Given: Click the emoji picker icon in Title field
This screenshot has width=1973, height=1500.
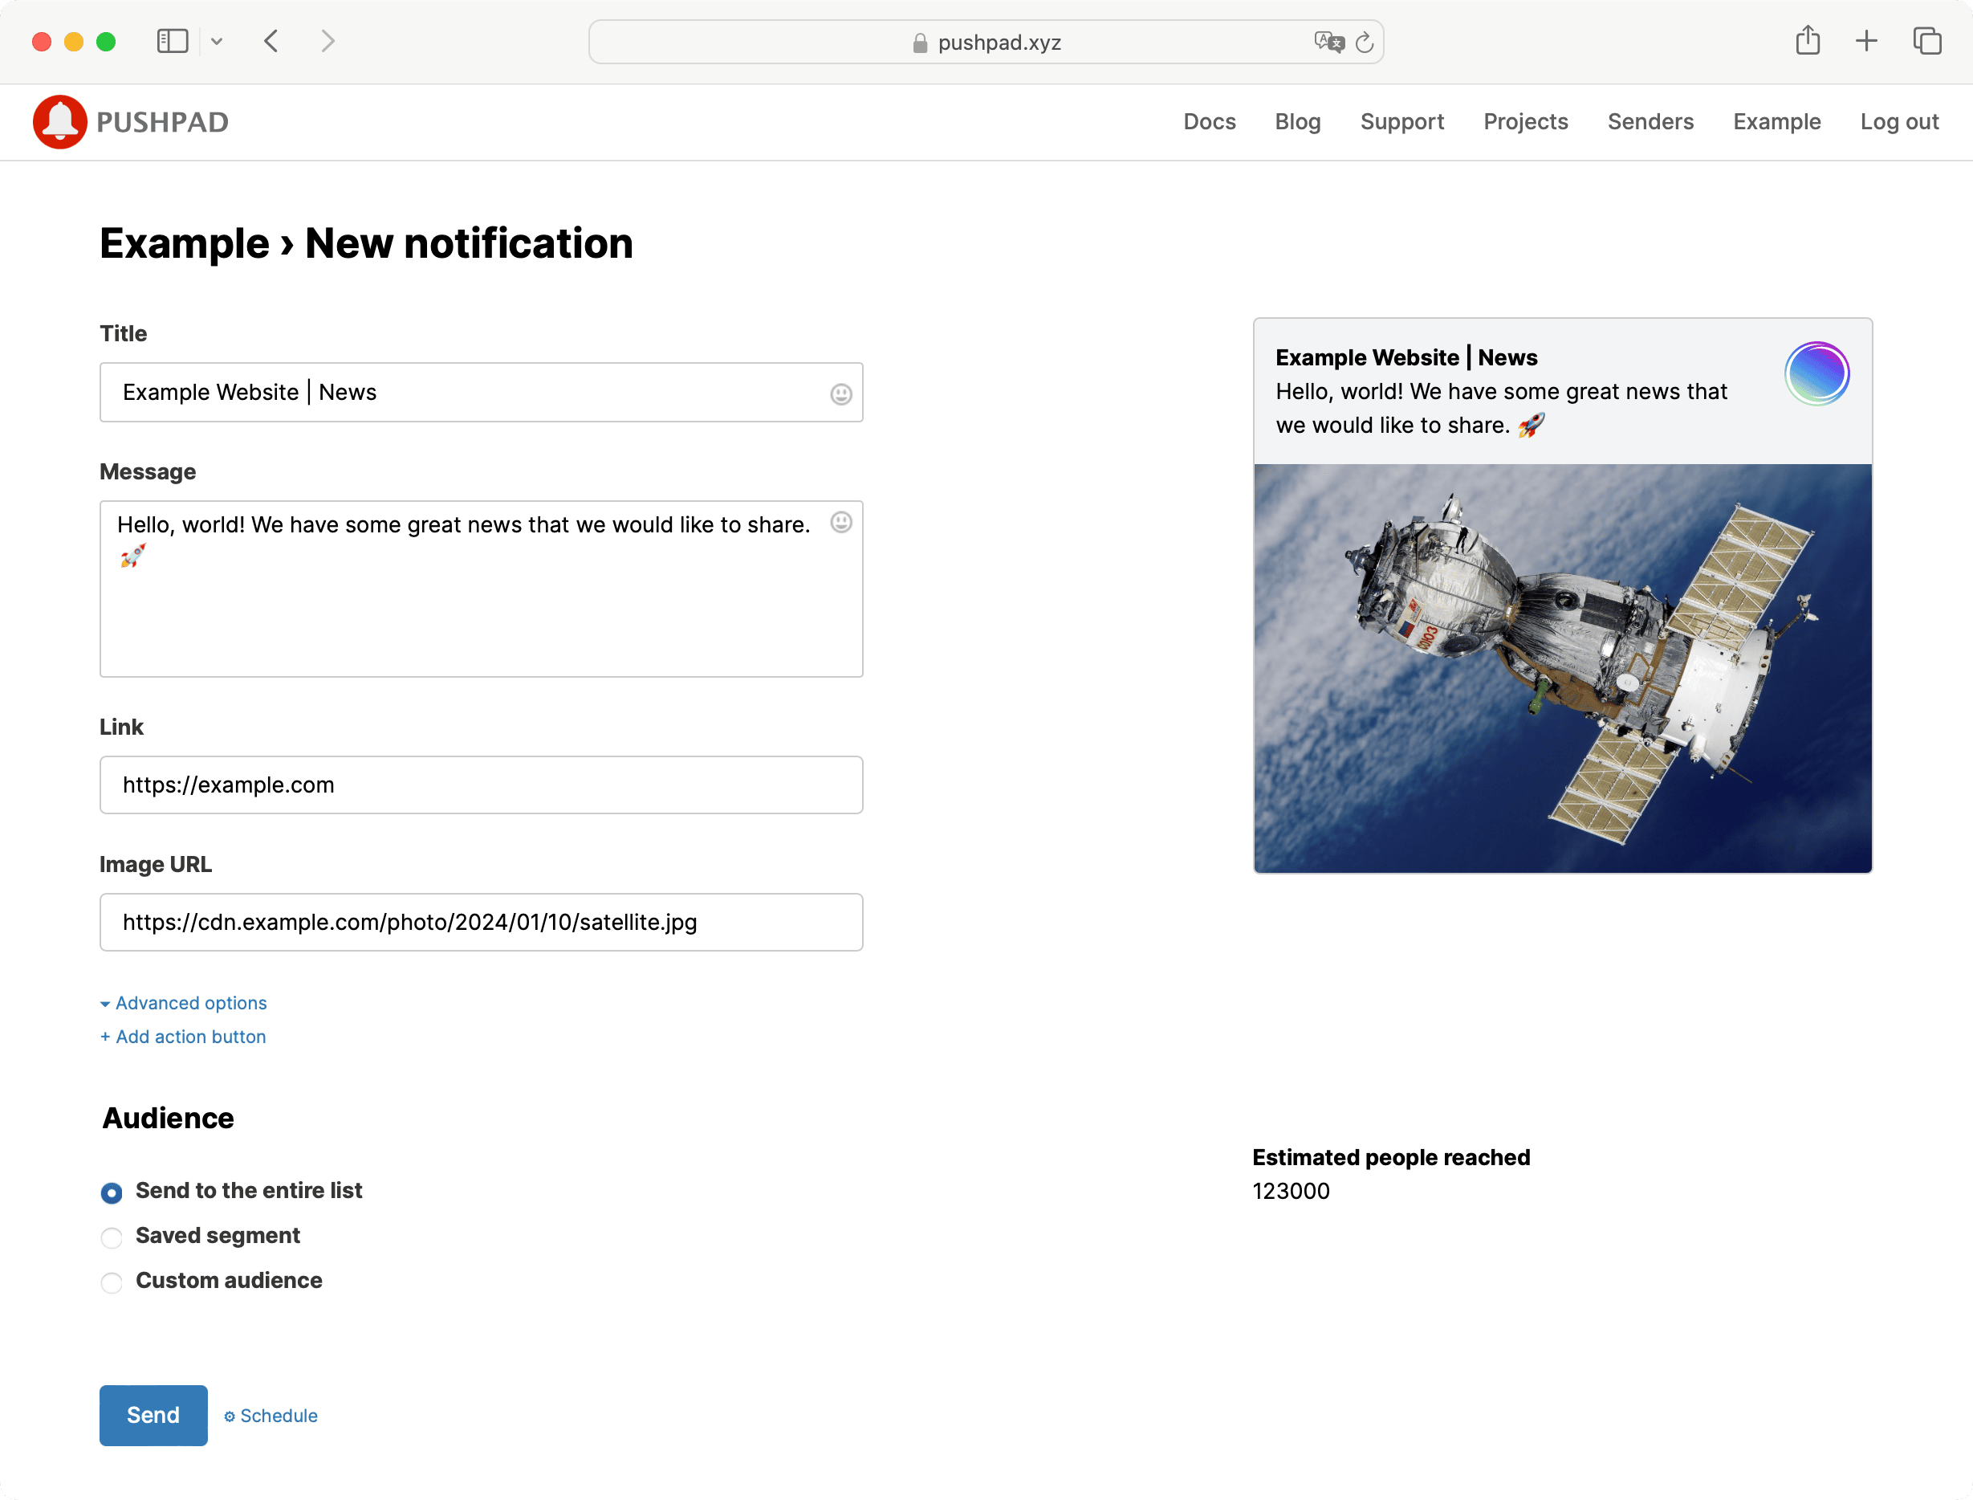Looking at the screenshot, I should [841, 393].
